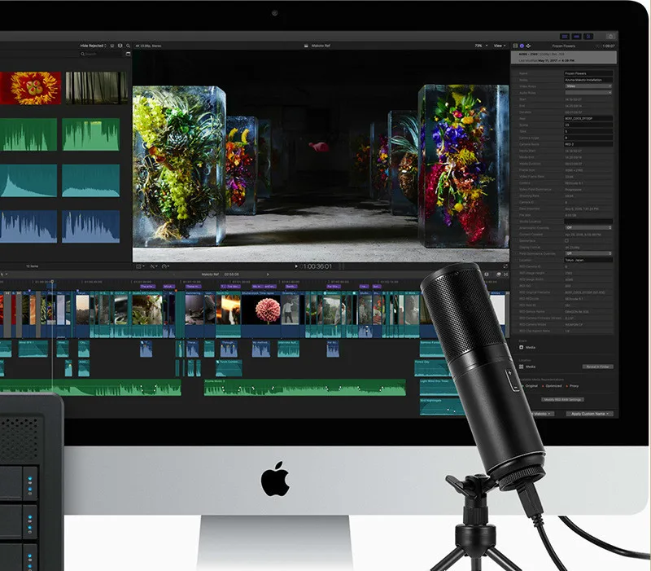Open the browser search magnifier icon
This screenshot has width=651, height=571.
(129, 46)
